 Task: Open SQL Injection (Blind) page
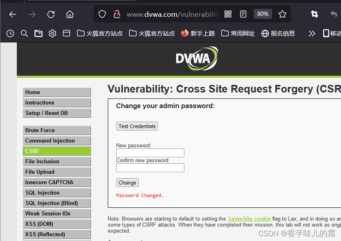click(x=56, y=203)
